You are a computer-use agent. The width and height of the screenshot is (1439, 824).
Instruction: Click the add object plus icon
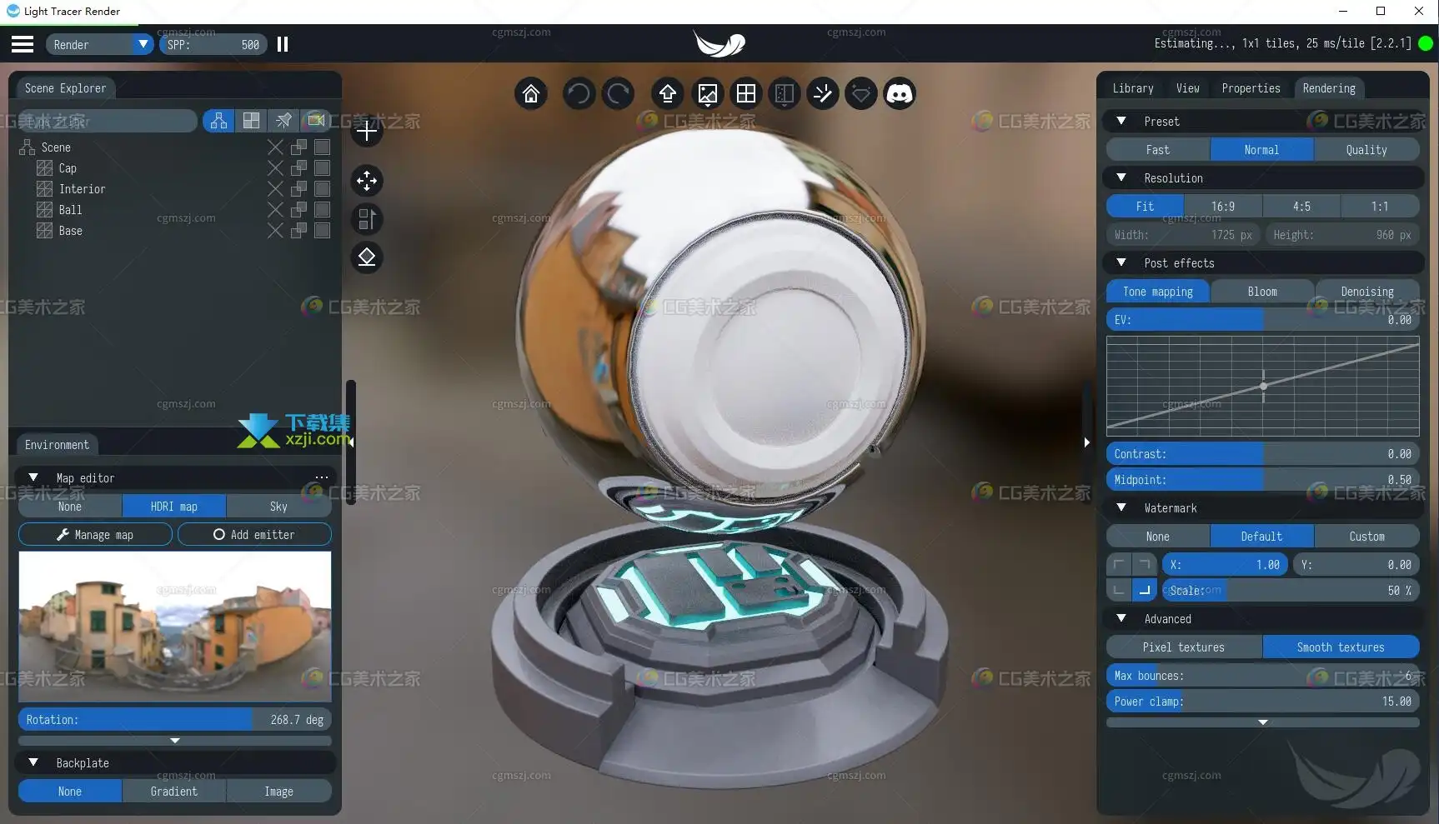click(367, 131)
